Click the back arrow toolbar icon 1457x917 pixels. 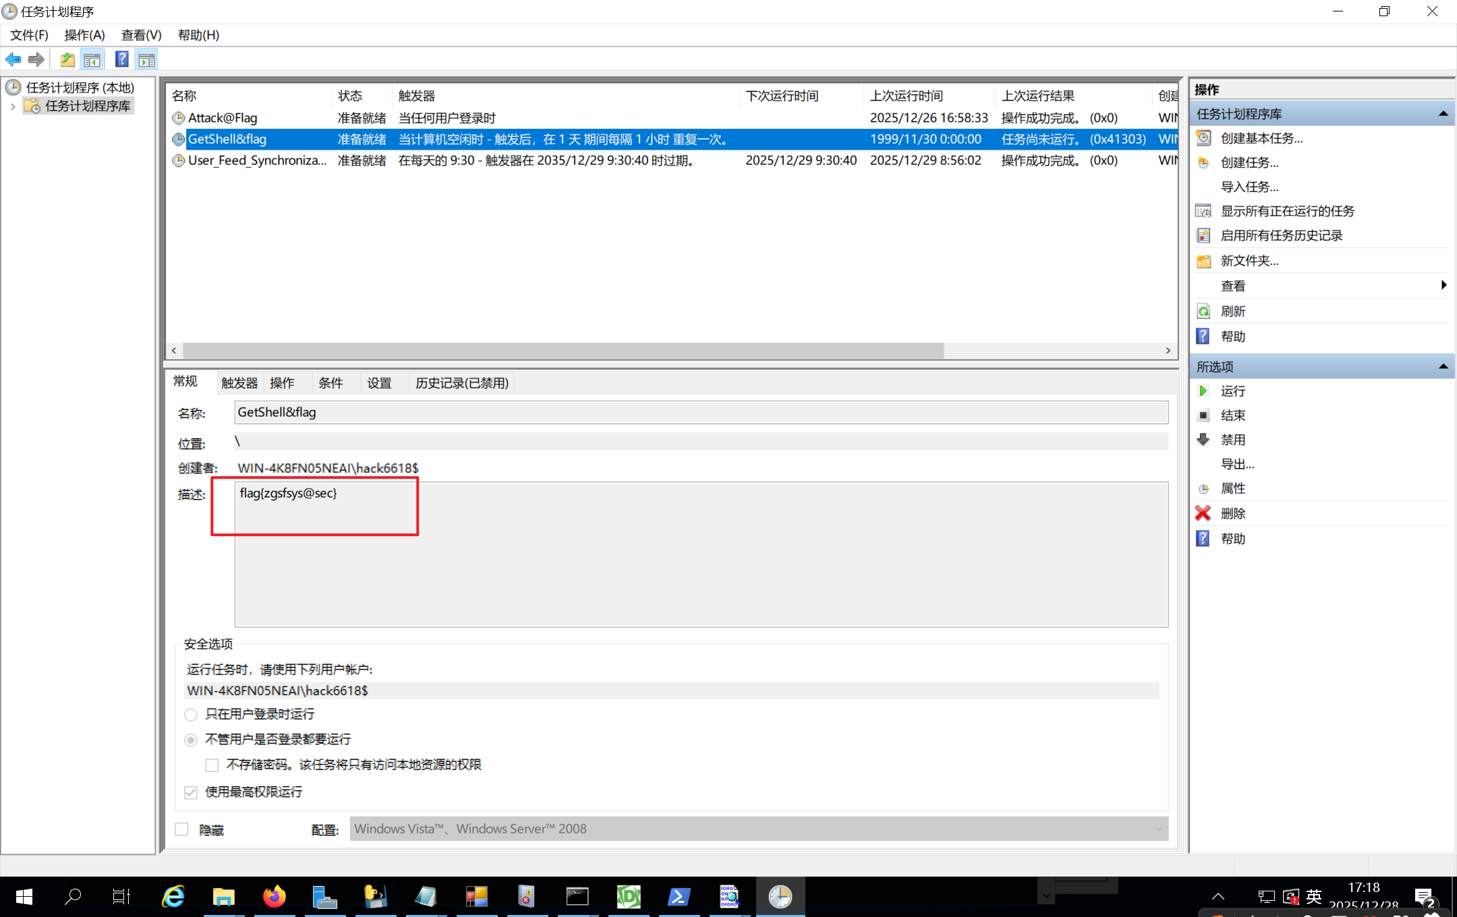(13, 59)
